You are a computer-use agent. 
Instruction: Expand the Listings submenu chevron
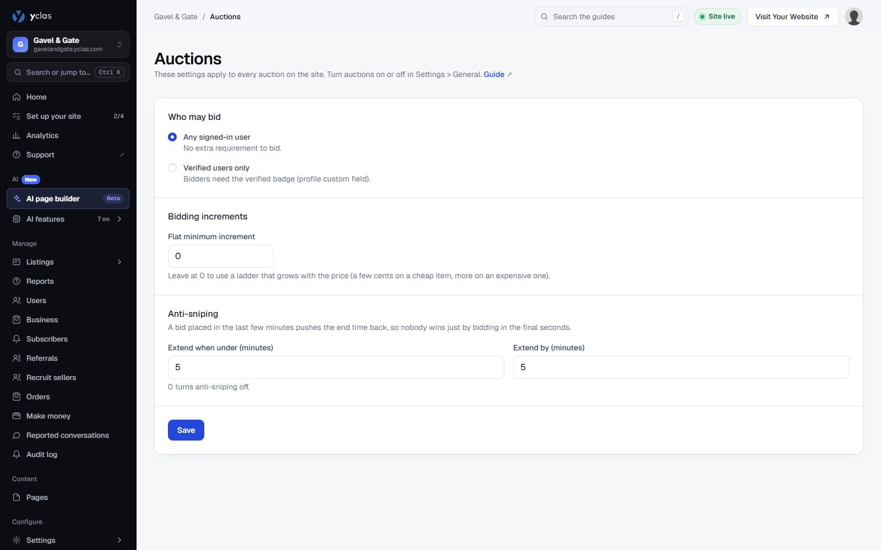(x=119, y=262)
